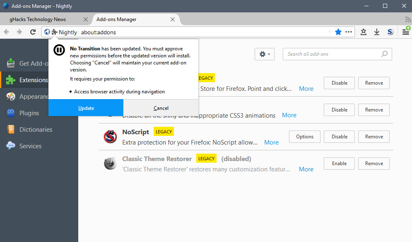
Task: Go forward with the toolbar forward arrow
Action: [x=19, y=32]
